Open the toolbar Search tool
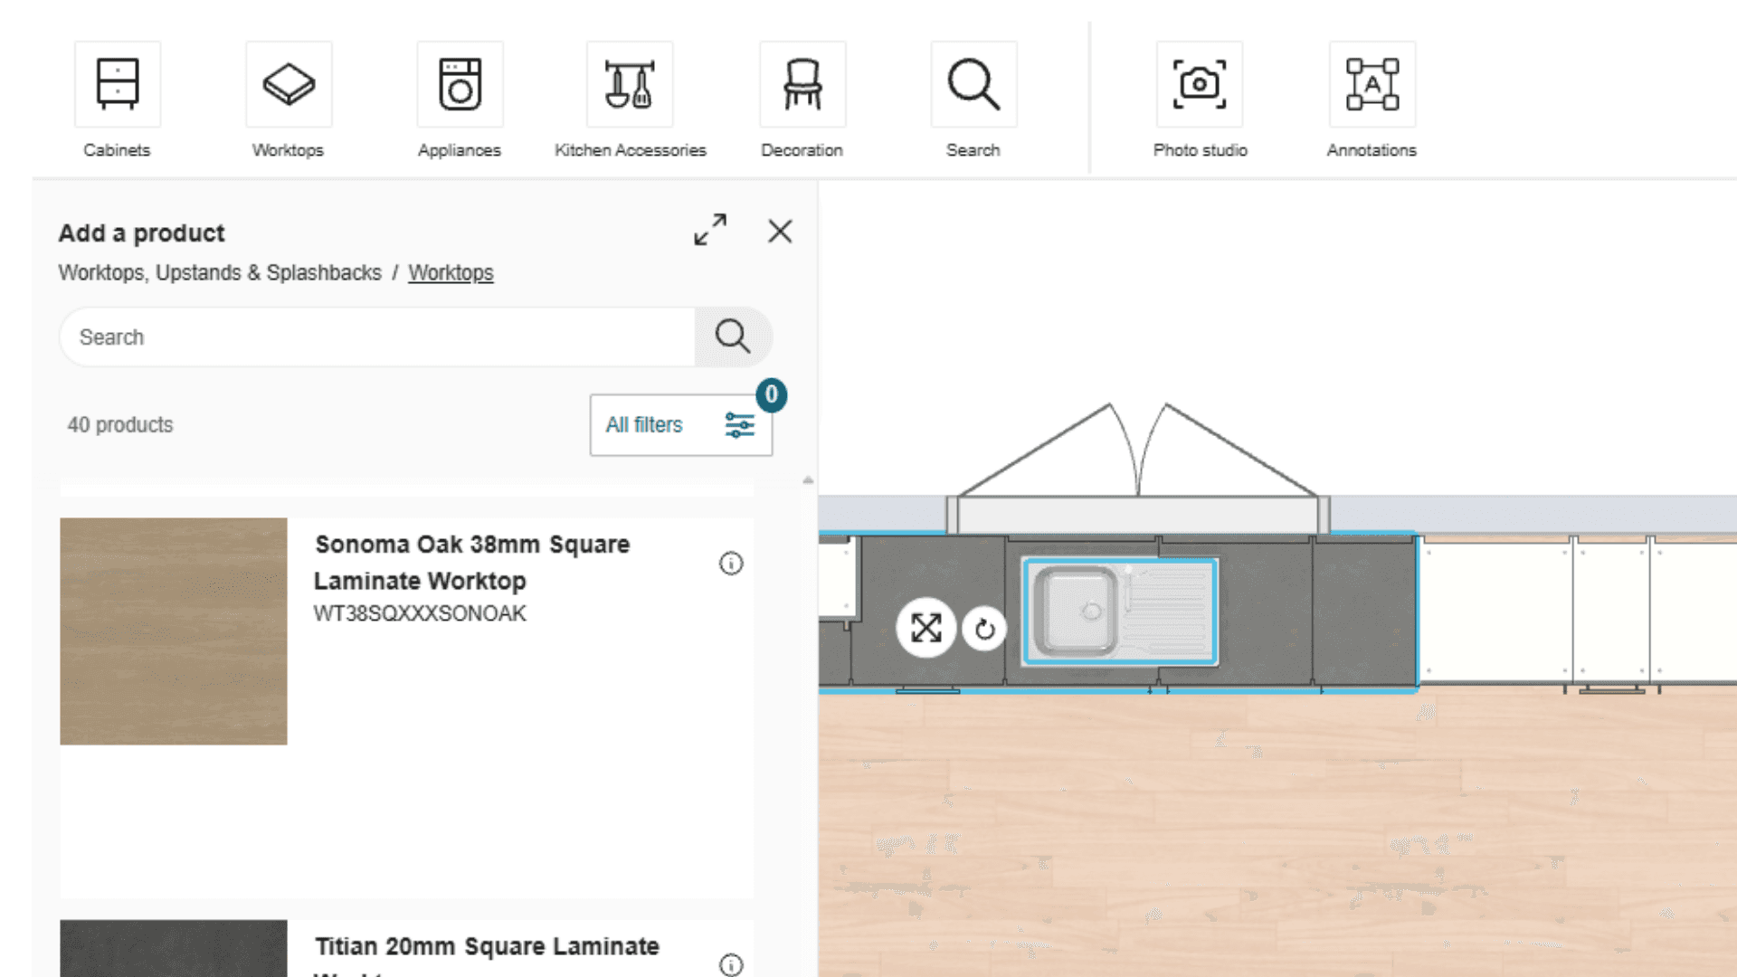The height and width of the screenshot is (977, 1737). point(973,100)
